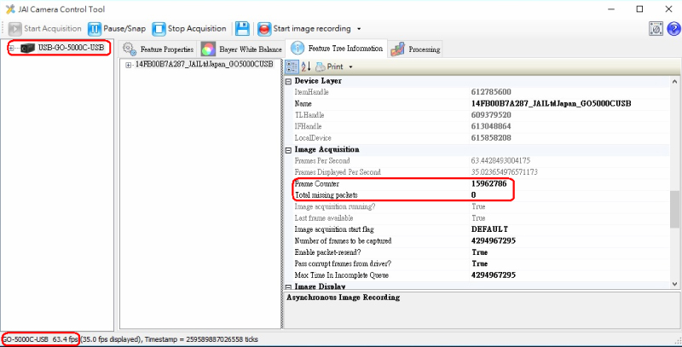Click the settings icon beside the help icon
The image size is (682, 347).
[656, 29]
